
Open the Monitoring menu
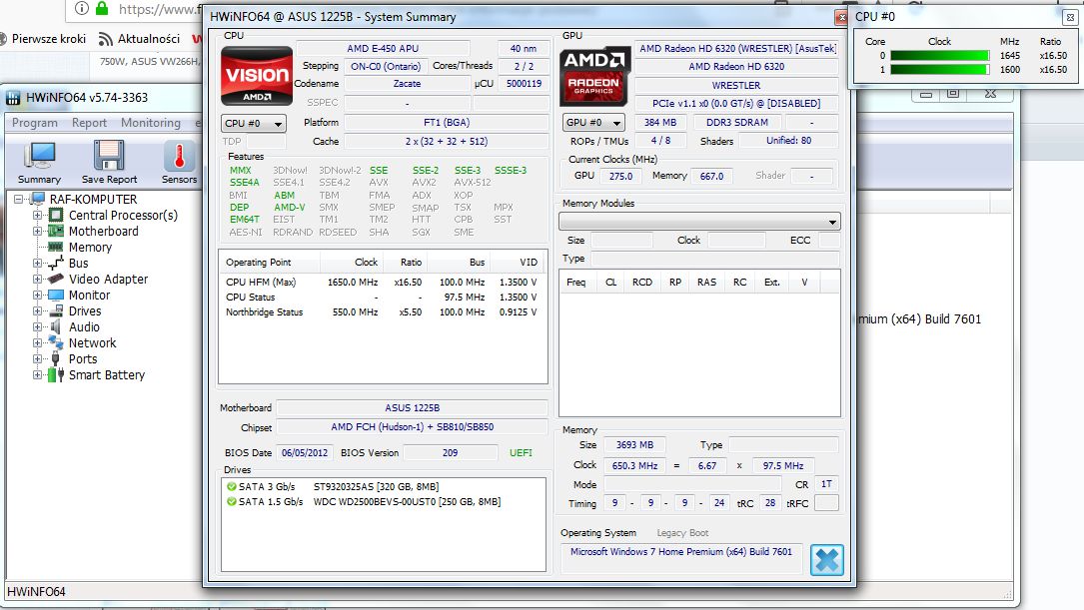[151, 122]
